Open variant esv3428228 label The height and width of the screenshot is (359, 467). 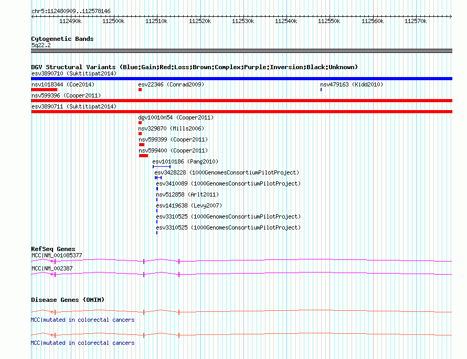[x=227, y=172]
